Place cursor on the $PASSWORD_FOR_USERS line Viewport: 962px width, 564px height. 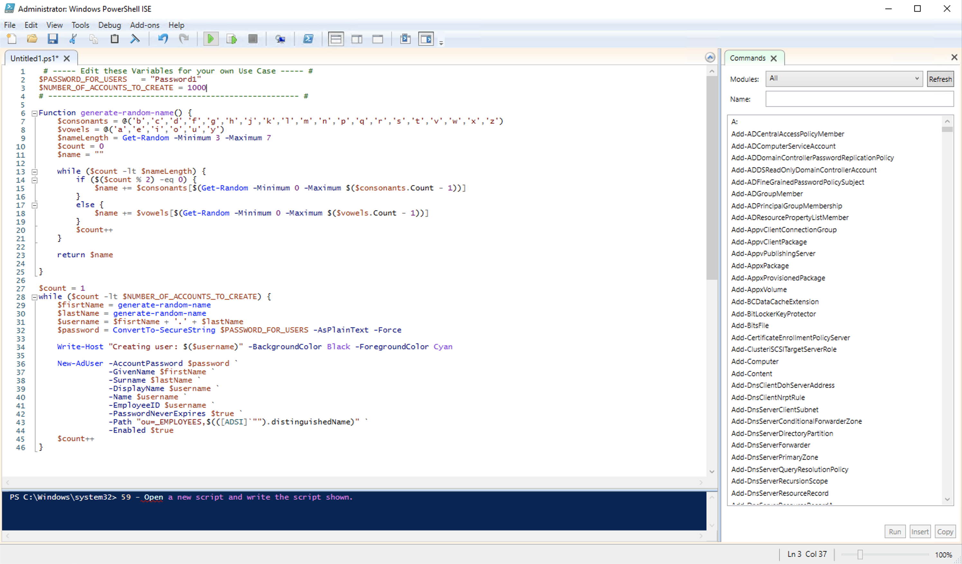pyautogui.click(x=120, y=79)
